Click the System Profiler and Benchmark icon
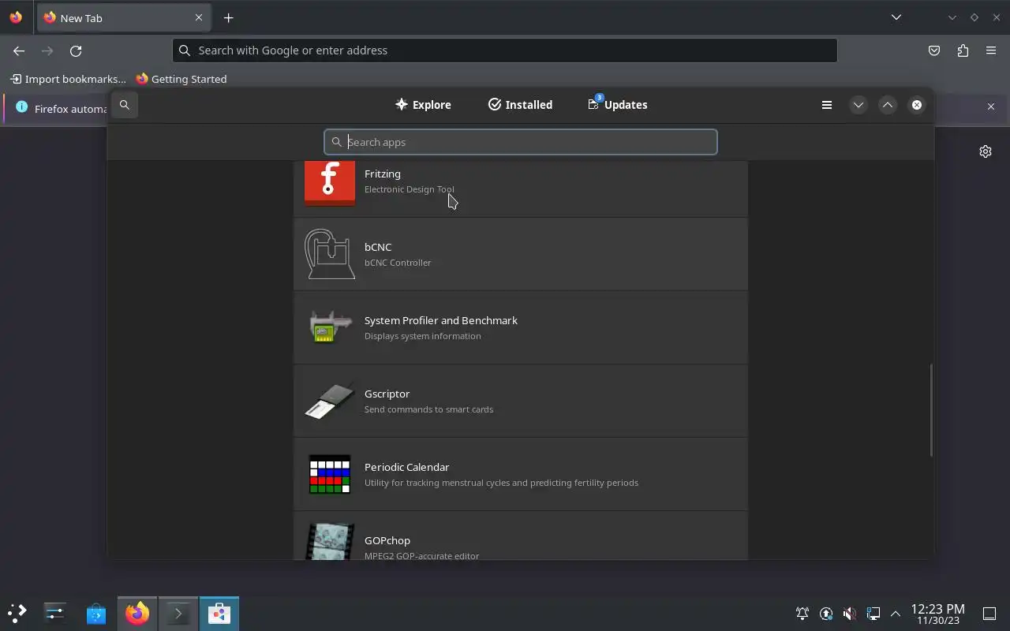This screenshot has width=1010, height=631. 330,327
